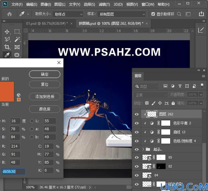Open the layers panel menu icon
This screenshot has height=191, width=208.
pos(204,76)
